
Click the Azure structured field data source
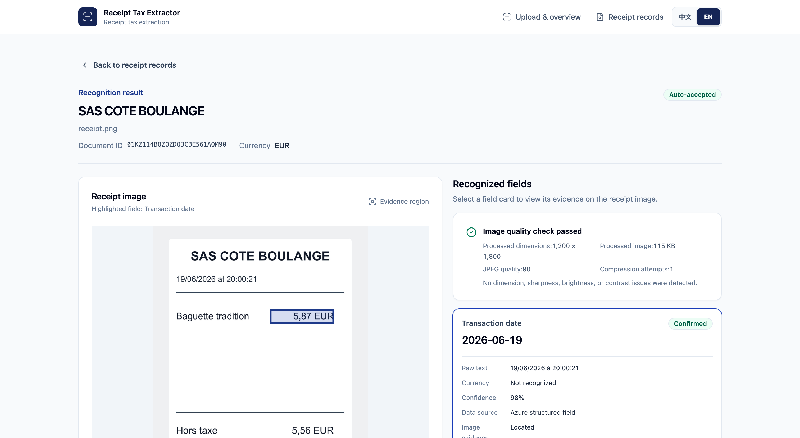[543, 412]
